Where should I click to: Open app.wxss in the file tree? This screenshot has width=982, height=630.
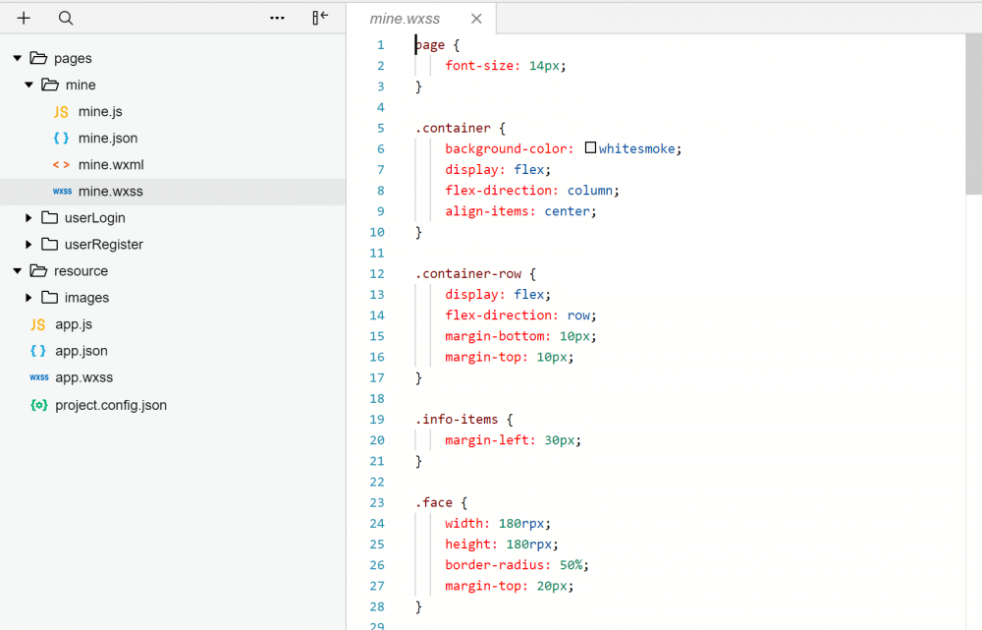pos(83,377)
